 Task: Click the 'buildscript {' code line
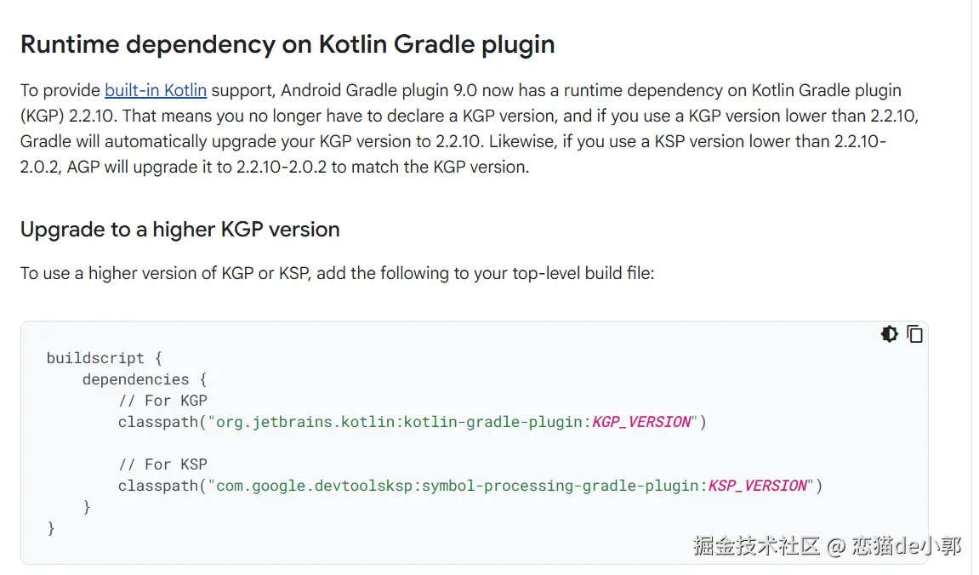(104, 358)
